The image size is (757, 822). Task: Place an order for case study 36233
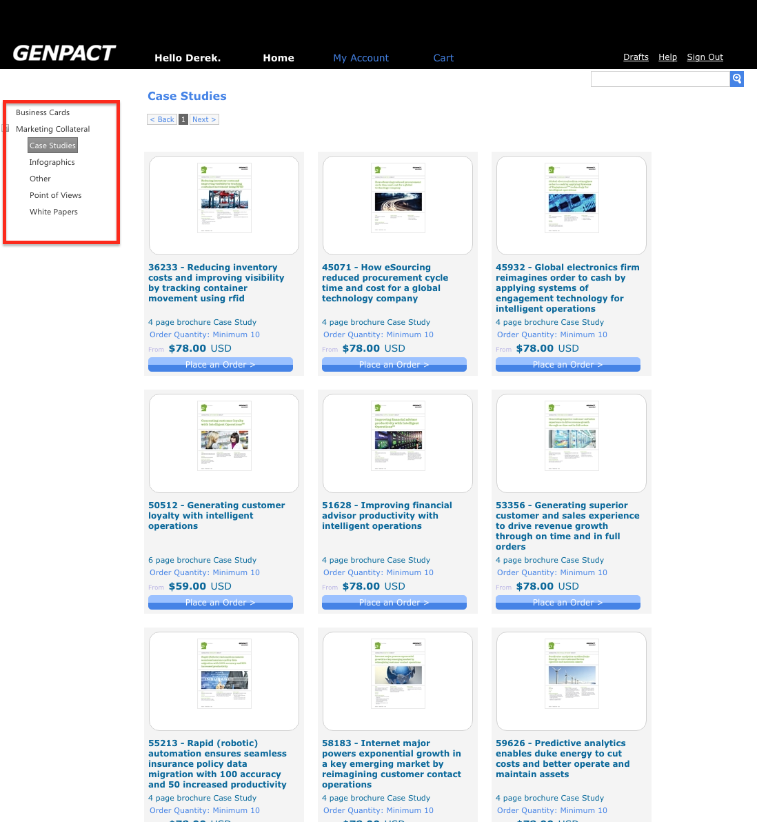[x=221, y=365]
